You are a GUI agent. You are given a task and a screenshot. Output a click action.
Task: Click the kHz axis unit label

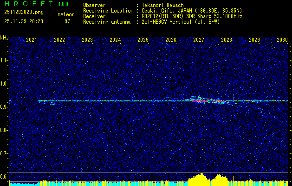click(x=4, y=38)
